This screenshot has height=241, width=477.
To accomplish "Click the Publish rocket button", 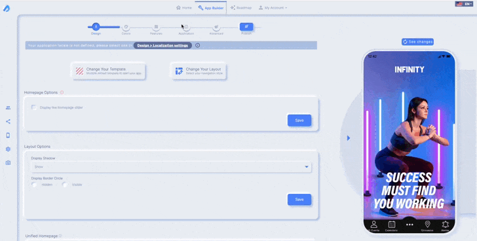I will click(x=246, y=27).
